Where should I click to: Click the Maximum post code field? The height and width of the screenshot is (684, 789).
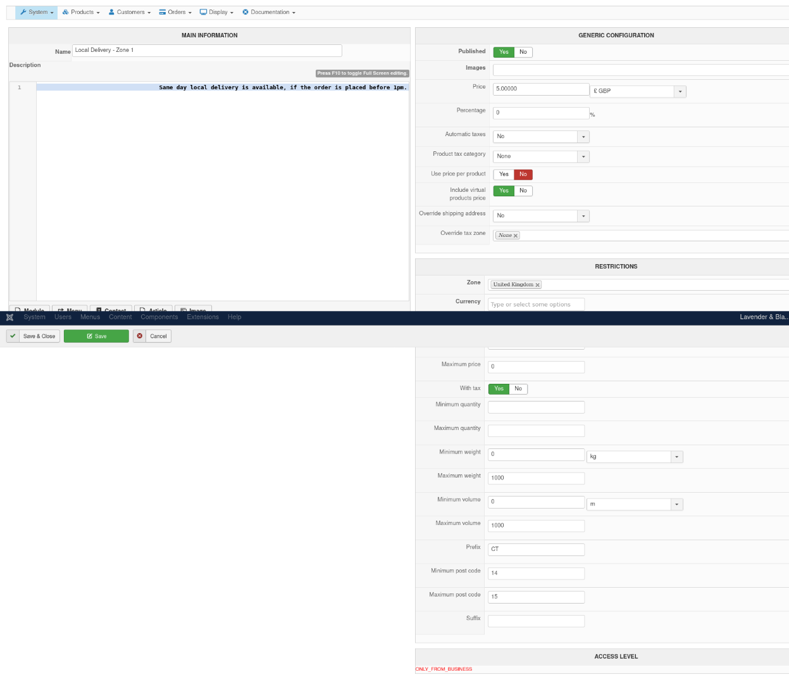537,597
